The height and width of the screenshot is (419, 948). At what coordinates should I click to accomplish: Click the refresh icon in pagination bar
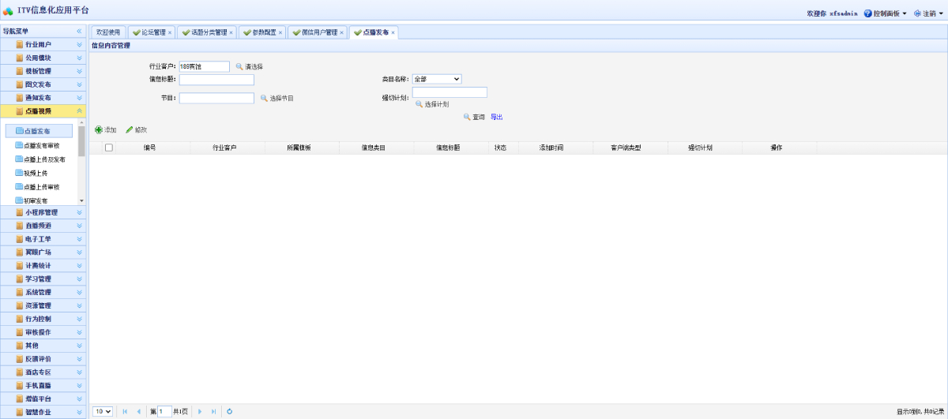(x=229, y=411)
